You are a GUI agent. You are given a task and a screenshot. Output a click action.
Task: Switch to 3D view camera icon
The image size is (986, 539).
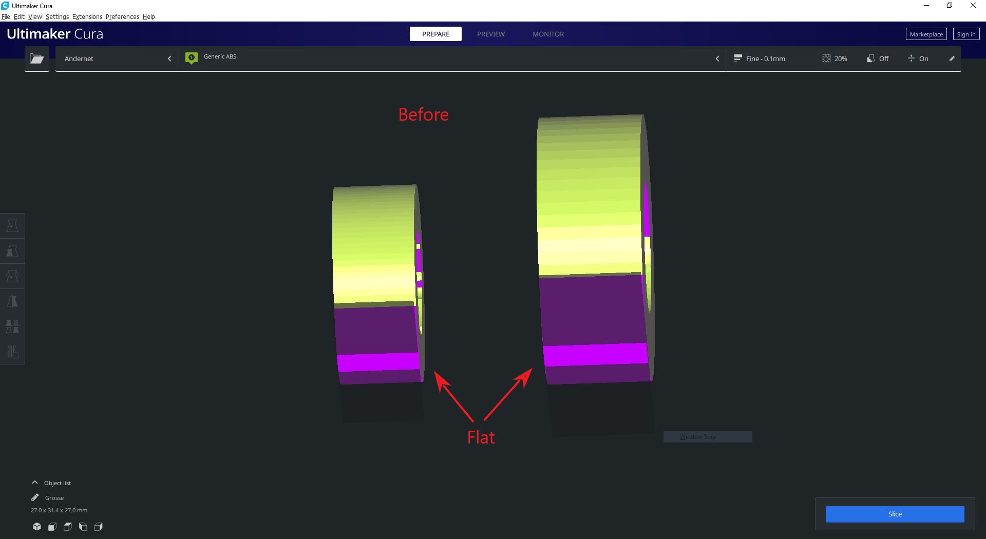point(37,527)
